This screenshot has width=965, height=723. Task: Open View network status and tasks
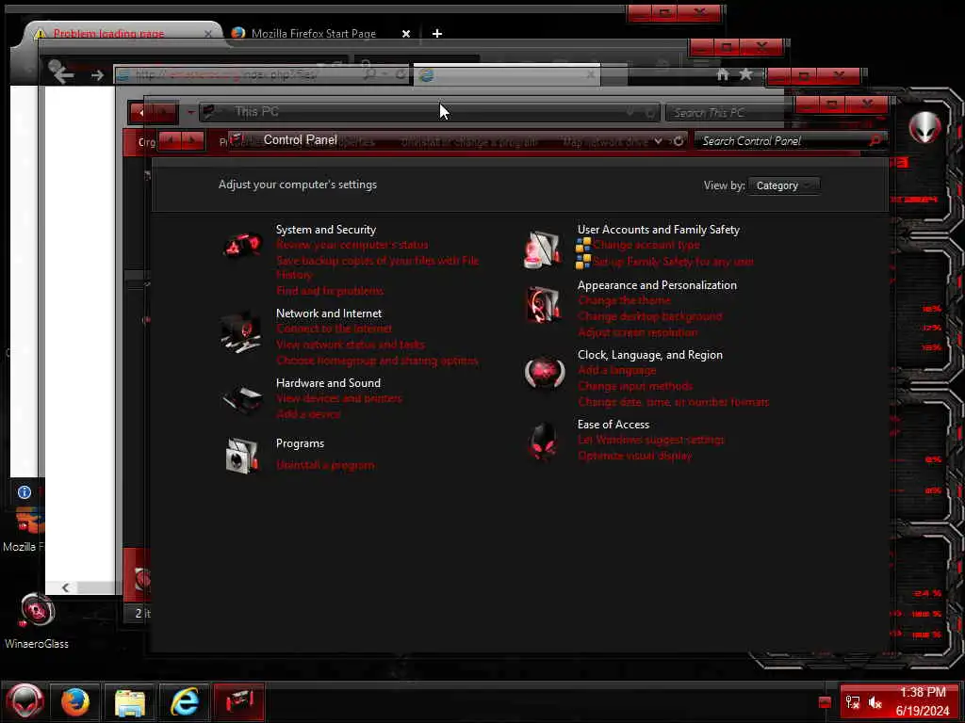tap(351, 345)
